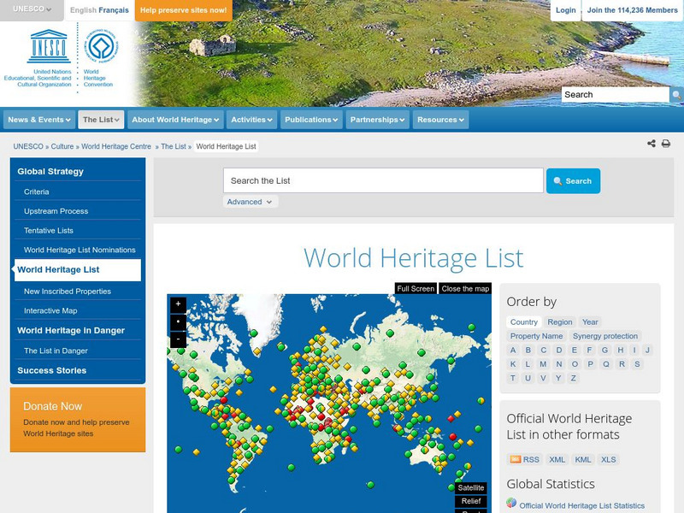Open the UNESCO dropdown in top bar

coord(32,10)
